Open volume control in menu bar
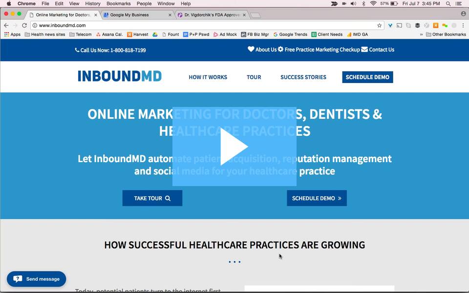The width and height of the screenshot is (469, 293). (353, 3)
